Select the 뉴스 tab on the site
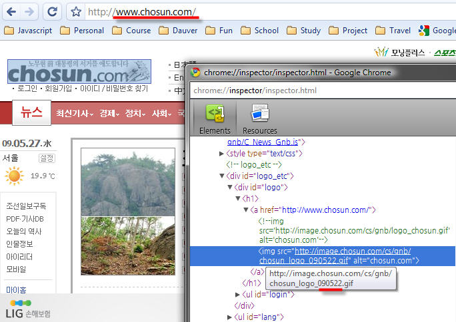456x322 pixels. (x=31, y=113)
